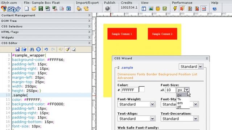Click the Publish globe button
The image size is (232, 130).
coord(108,9)
